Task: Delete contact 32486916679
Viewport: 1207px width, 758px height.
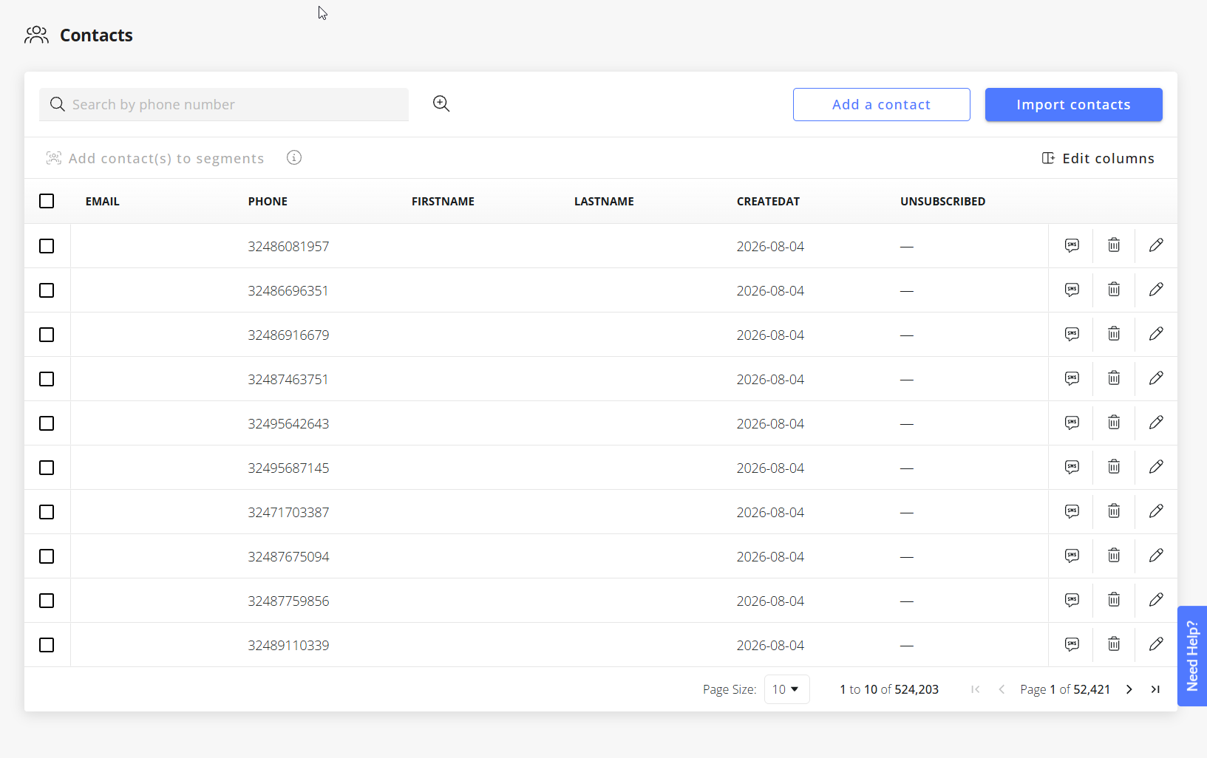Action: click(x=1114, y=334)
